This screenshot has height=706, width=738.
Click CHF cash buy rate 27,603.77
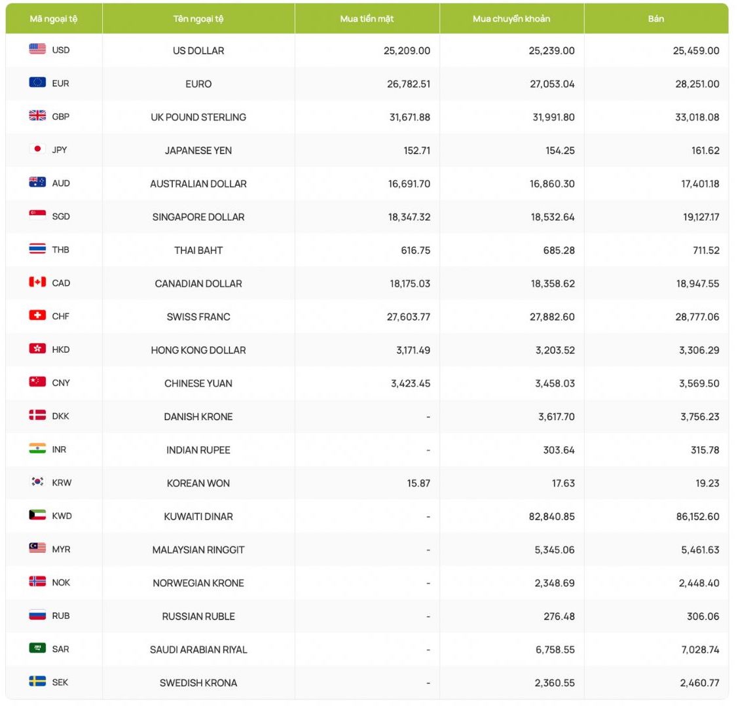pyautogui.click(x=409, y=317)
